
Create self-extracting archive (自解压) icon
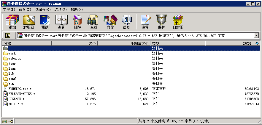coord(178,22)
